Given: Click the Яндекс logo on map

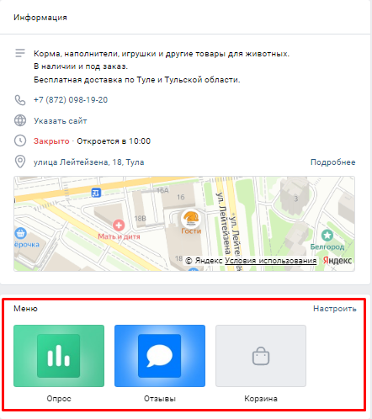Looking at the screenshot, I should point(337,261).
